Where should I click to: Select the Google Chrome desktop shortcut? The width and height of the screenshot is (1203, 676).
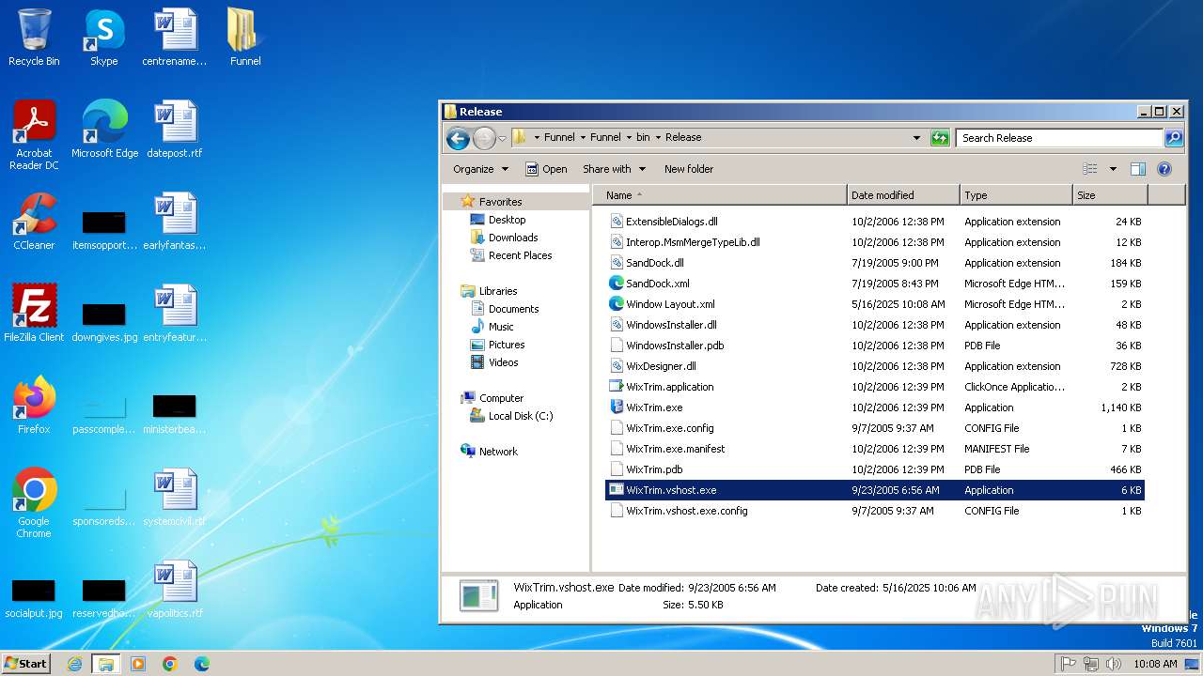(34, 502)
